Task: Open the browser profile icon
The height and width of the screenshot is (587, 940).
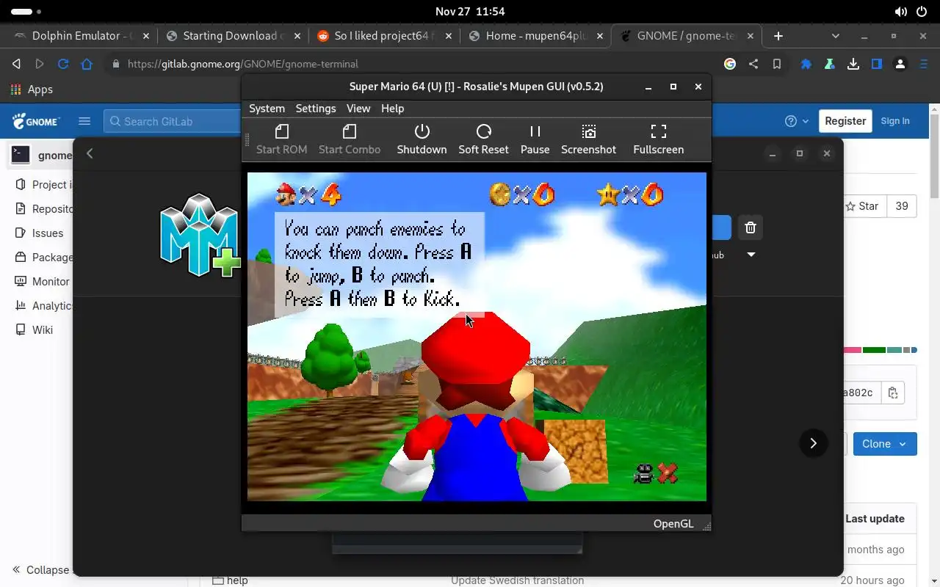Action: pyautogui.click(x=900, y=64)
